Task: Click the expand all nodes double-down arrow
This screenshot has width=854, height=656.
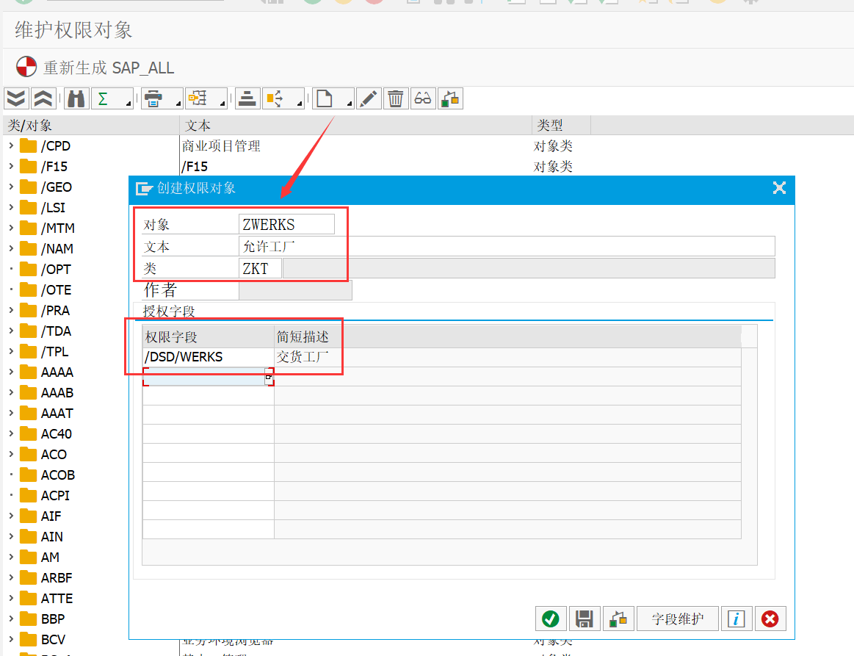Action: click(x=16, y=98)
